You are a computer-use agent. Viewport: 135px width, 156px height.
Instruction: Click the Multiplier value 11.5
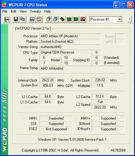pos(100,85)
